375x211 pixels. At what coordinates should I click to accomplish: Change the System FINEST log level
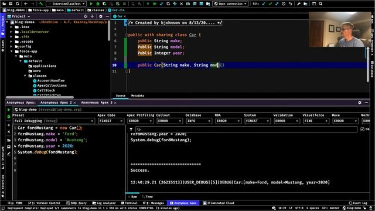point(257,121)
